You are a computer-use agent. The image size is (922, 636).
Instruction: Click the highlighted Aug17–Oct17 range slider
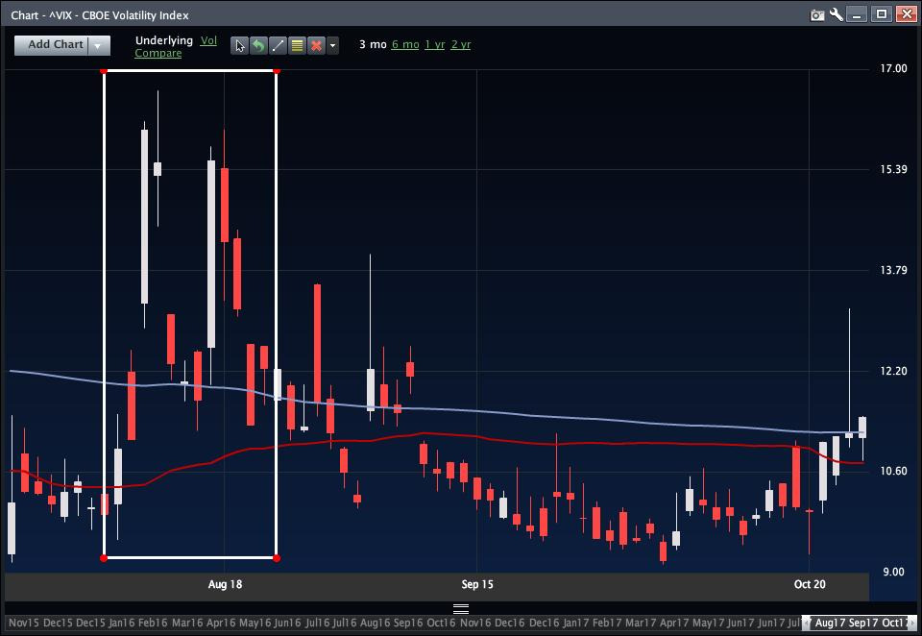tap(859, 623)
